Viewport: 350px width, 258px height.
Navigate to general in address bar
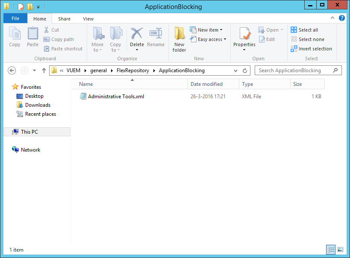98,70
